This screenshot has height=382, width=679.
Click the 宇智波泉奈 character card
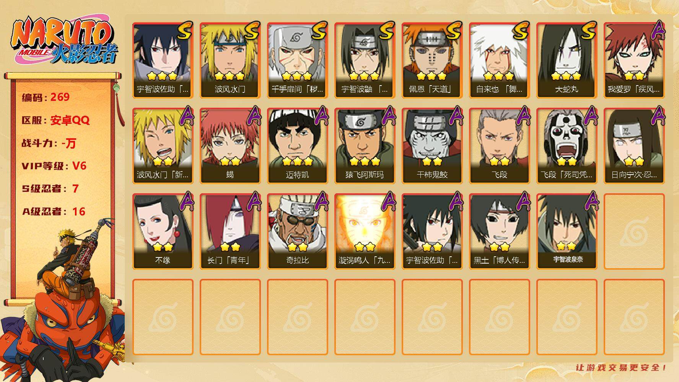(x=567, y=231)
